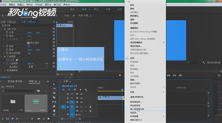Hide track V2 output eye

click(x=81, y=98)
